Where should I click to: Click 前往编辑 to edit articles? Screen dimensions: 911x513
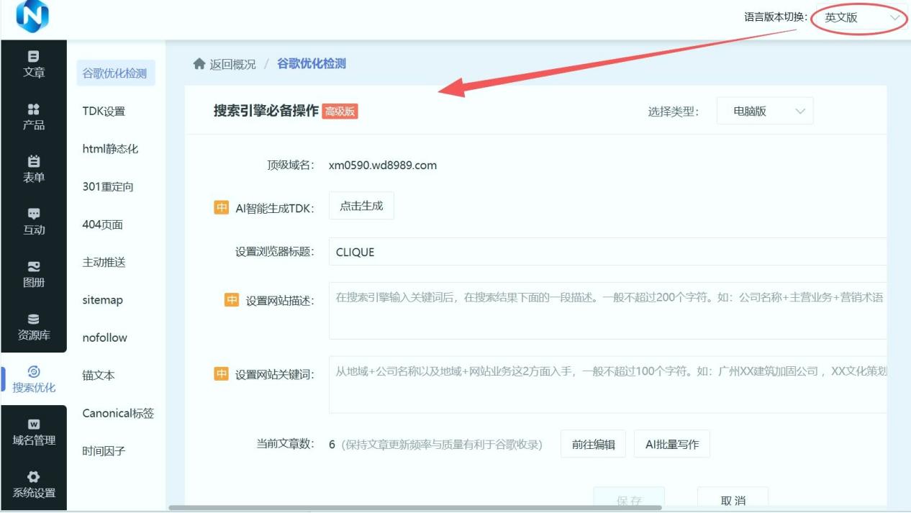pyautogui.click(x=593, y=445)
